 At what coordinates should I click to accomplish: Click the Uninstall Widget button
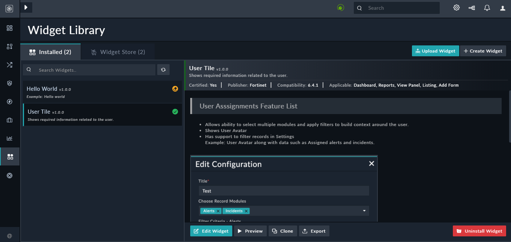click(x=479, y=231)
